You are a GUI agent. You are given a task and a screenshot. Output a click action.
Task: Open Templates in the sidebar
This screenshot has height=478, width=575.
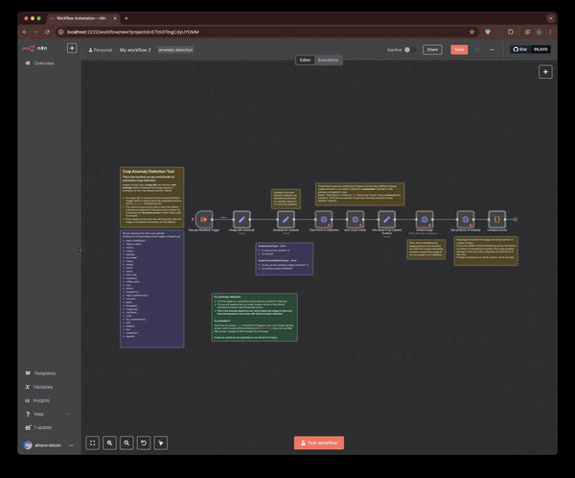pyautogui.click(x=40, y=373)
